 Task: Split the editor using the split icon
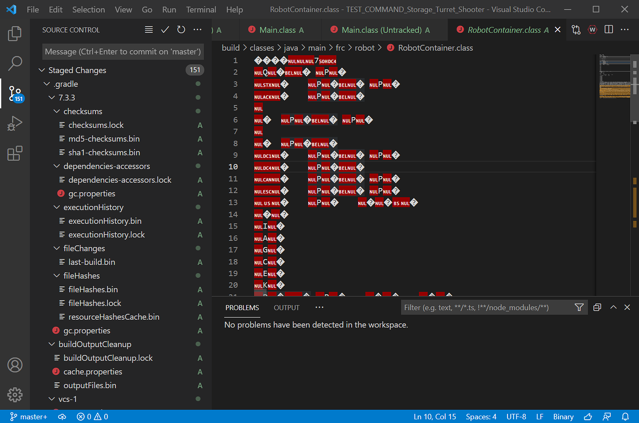click(x=608, y=29)
